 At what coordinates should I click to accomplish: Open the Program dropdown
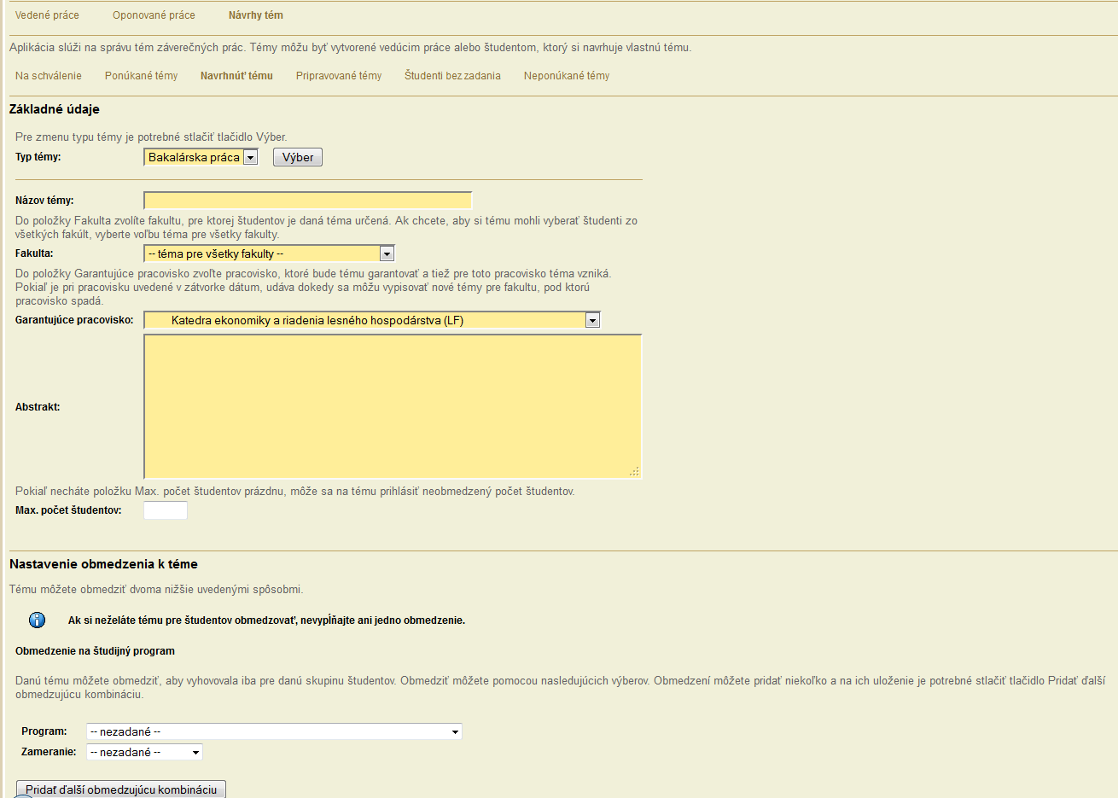pyautogui.click(x=274, y=731)
